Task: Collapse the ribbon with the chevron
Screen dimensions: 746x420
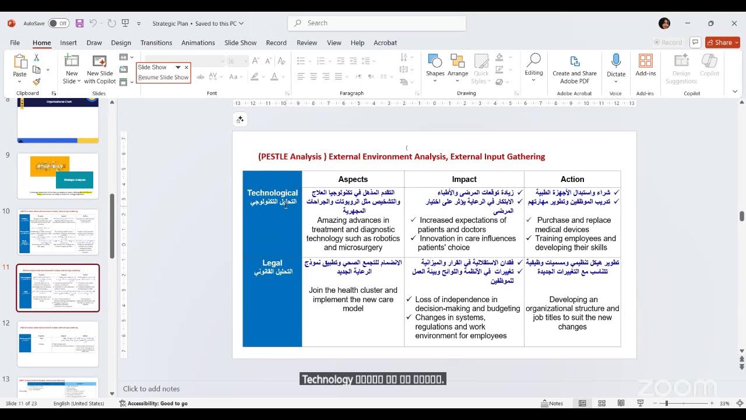Action: coord(734,92)
